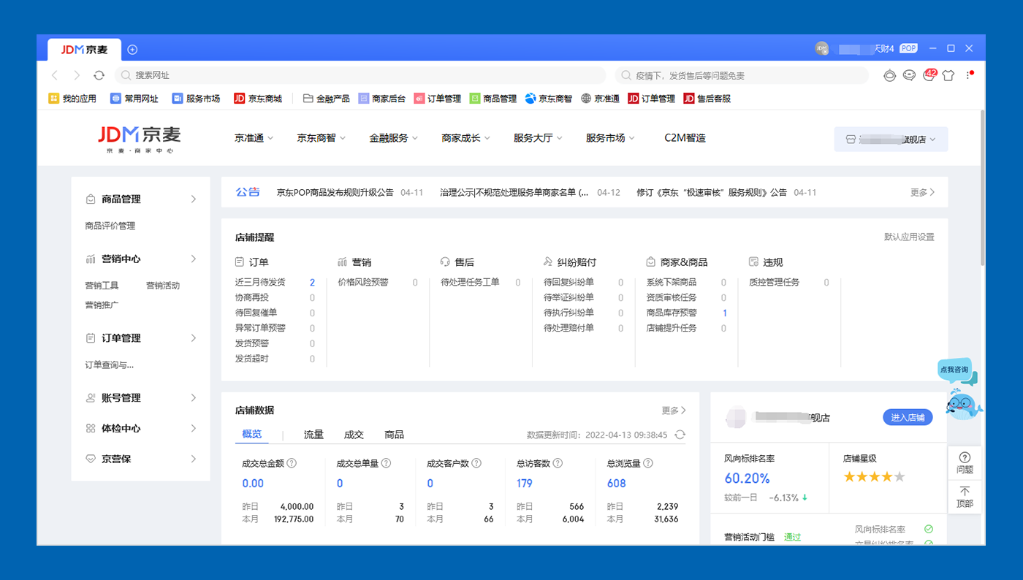Switch to the 成交 tab
Viewport: 1023px width, 580px height.
pos(354,435)
